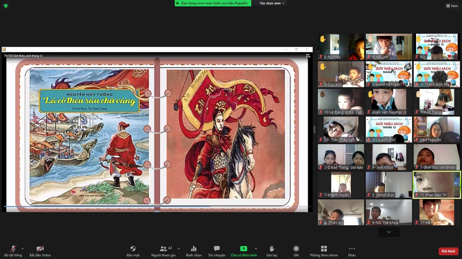Start camera with Bắt đầu Video
The height and width of the screenshot is (259, 462).
click(x=40, y=251)
